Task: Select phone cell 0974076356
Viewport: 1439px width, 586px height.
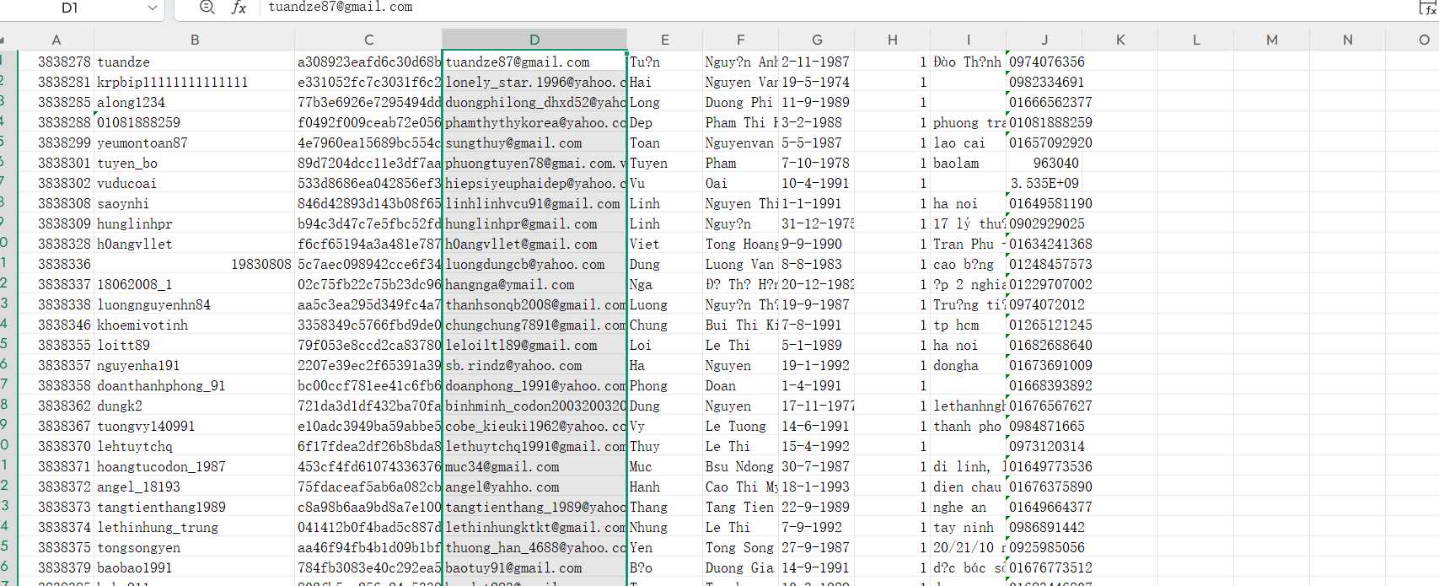Action: click(1044, 62)
